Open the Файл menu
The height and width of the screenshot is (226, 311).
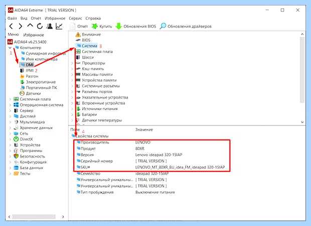[x=12, y=18]
